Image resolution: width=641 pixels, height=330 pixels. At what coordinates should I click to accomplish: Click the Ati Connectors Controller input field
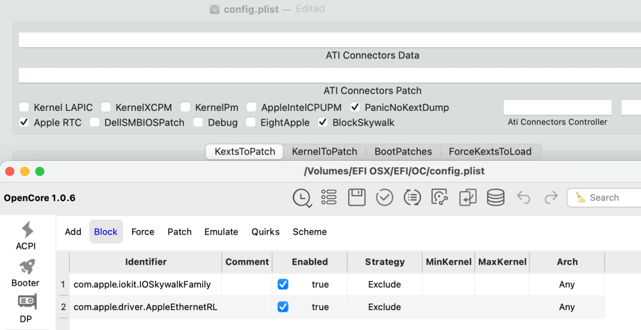pyautogui.click(x=558, y=108)
